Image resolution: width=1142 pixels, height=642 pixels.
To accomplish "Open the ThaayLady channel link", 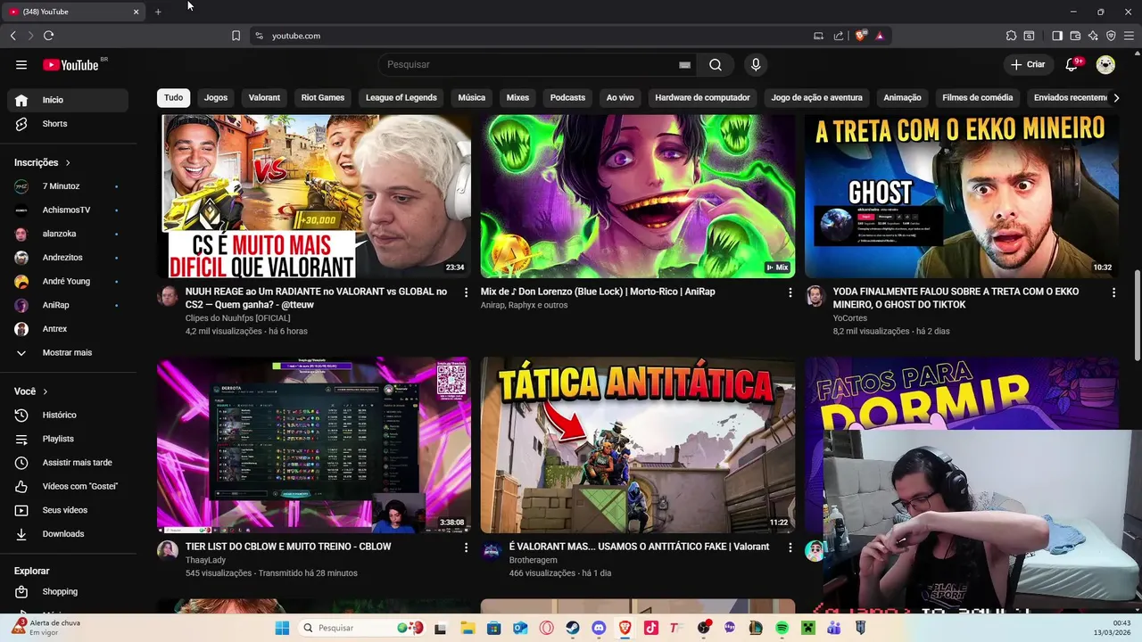I will click(205, 560).
